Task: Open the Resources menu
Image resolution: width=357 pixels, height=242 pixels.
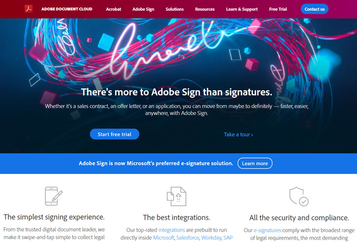Action: click(205, 9)
